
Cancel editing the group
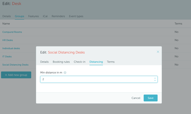tap(136, 98)
